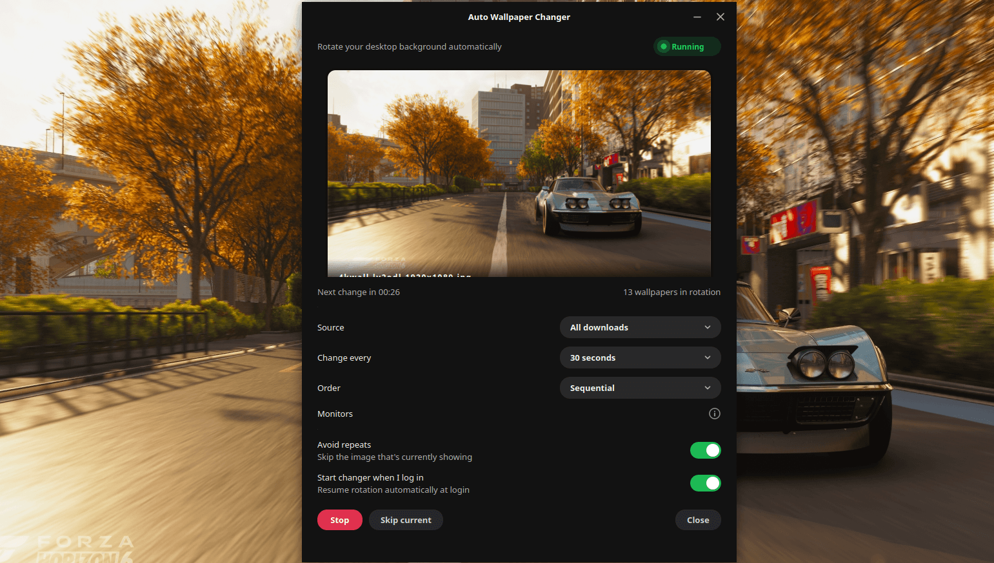The height and width of the screenshot is (563, 994).
Task: Click the current wallpaper preview thumbnail
Action: pyautogui.click(x=519, y=173)
